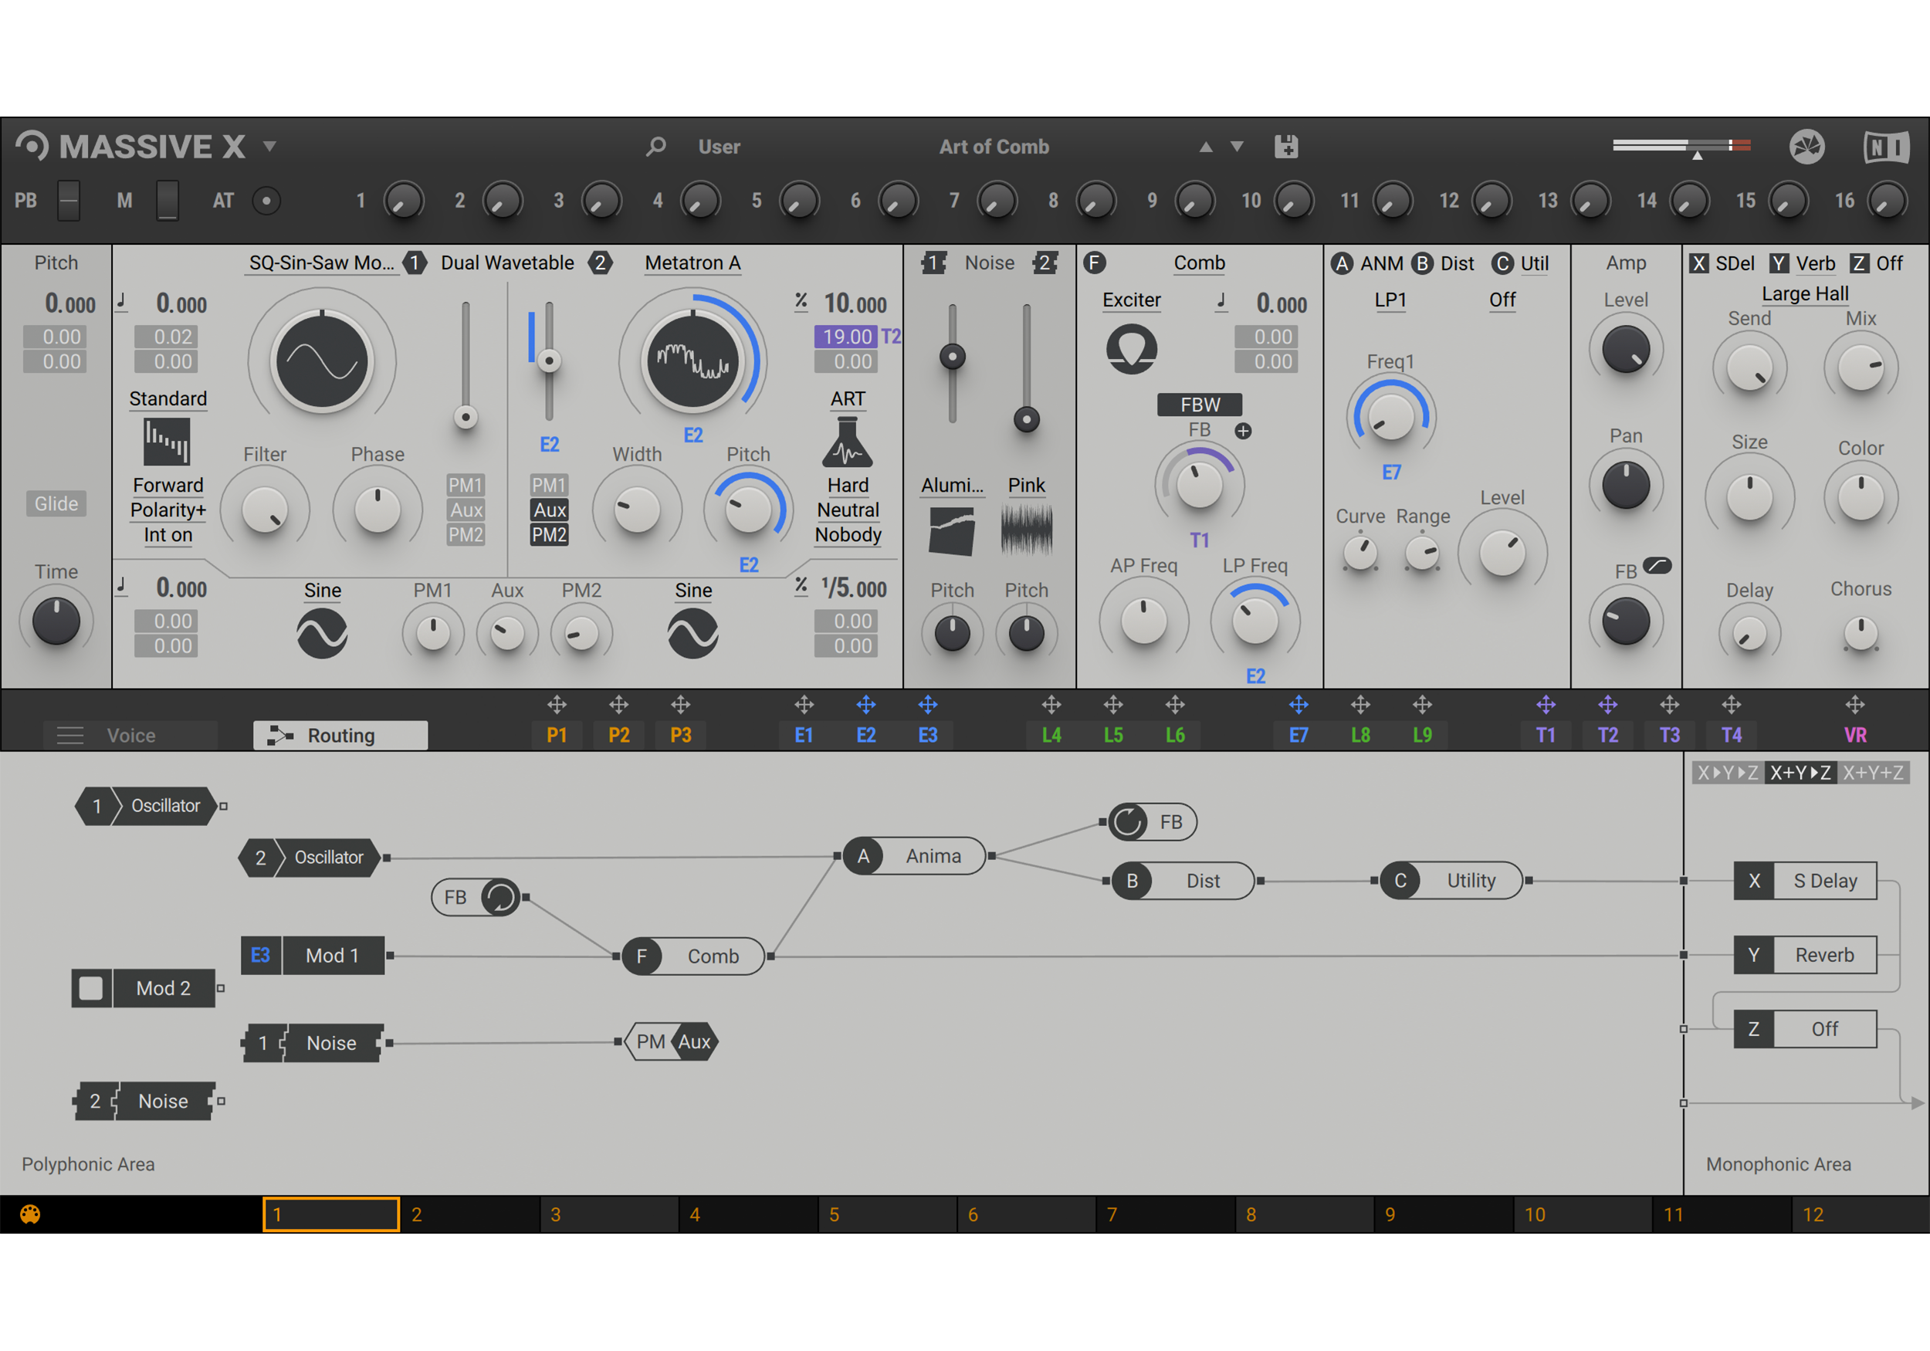
Task: Open the preset search magnifier icon
Action: click(x=655, y=146)
